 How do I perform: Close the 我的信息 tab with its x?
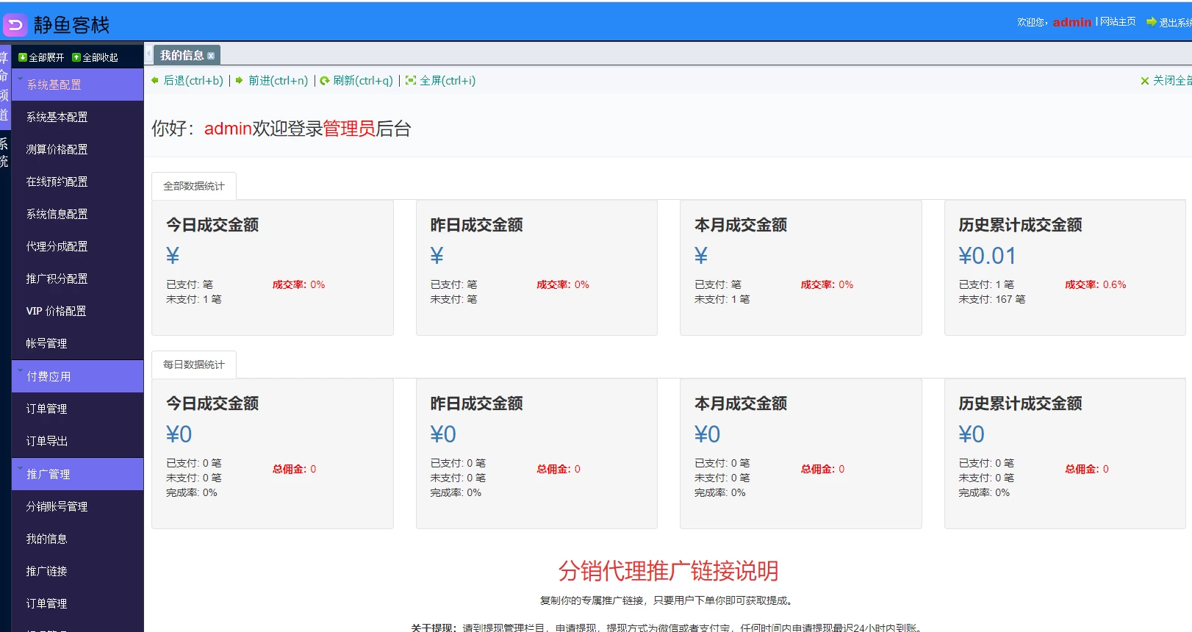[211, 56]
